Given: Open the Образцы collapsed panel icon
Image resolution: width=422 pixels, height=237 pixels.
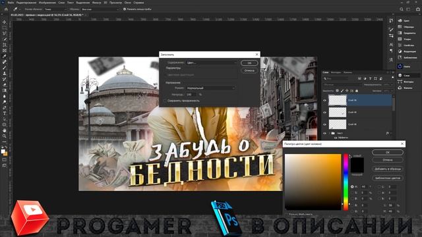Looking at the screenshot, I should (x=400, y=26).
